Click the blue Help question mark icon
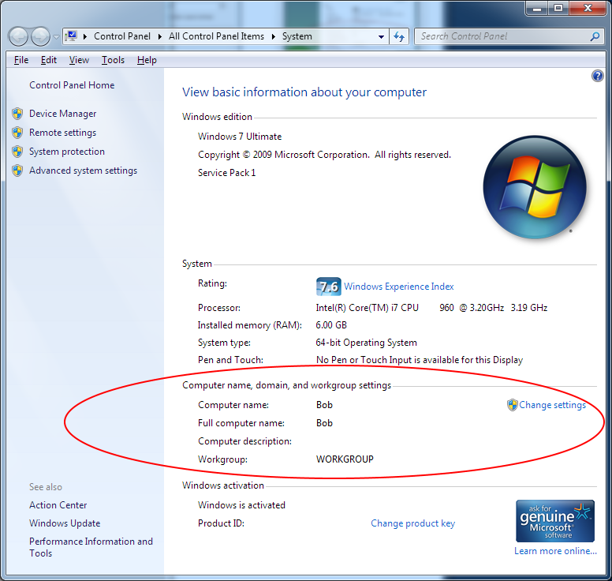The image size is (612, 581). click(597, 76)
